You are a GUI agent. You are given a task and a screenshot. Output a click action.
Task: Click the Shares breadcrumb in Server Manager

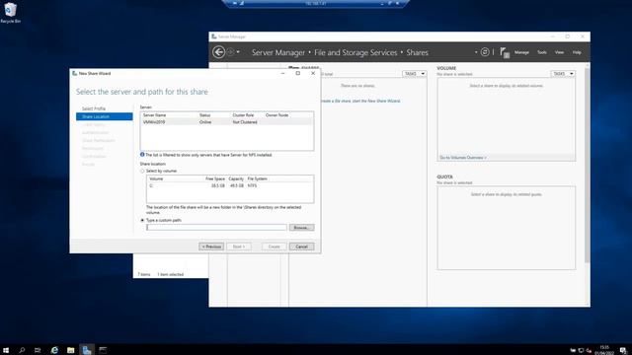coord(417,52)
